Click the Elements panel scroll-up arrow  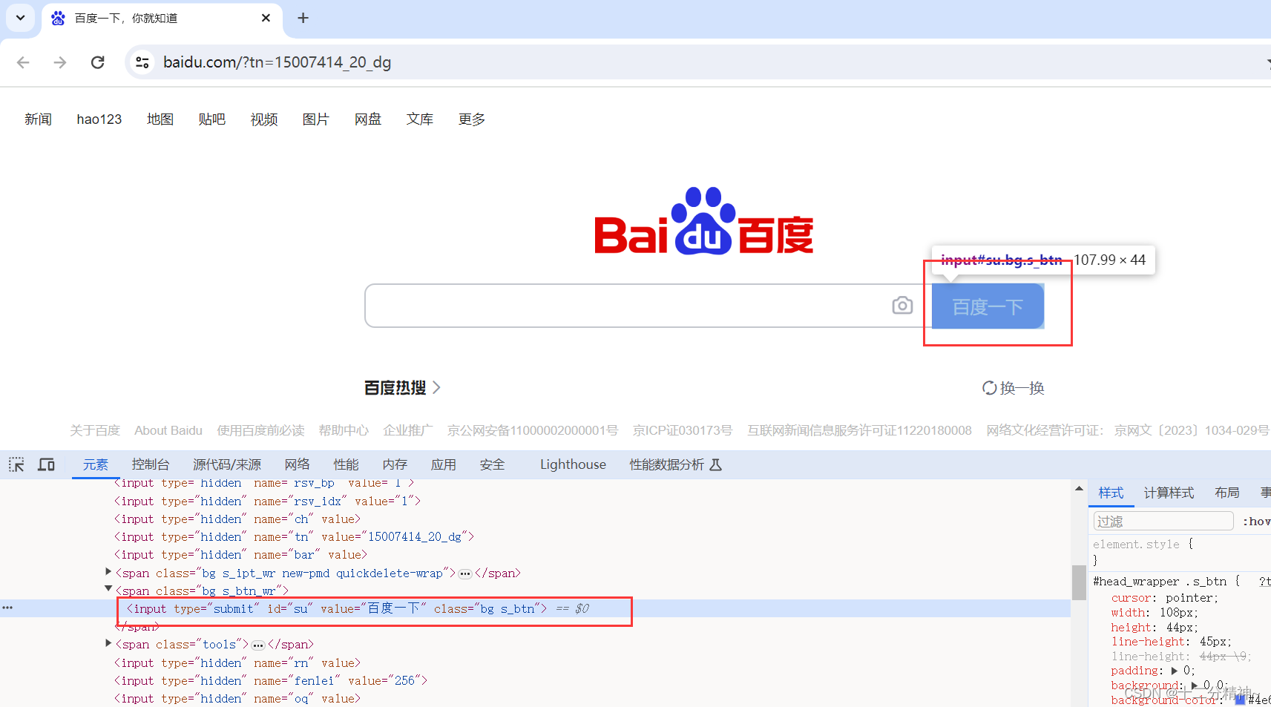pos(1079,488)
